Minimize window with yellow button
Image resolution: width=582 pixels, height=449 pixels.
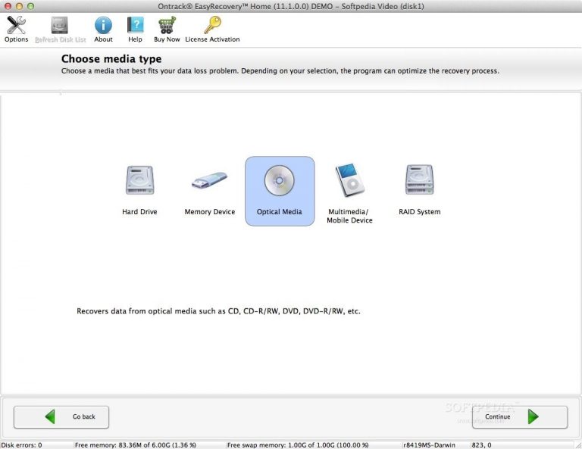coord(19,6)
